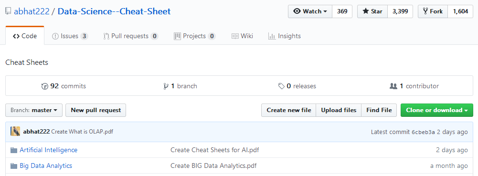Switch to the Pull requests tab
The image size is (478, 176).
point(131,36)
